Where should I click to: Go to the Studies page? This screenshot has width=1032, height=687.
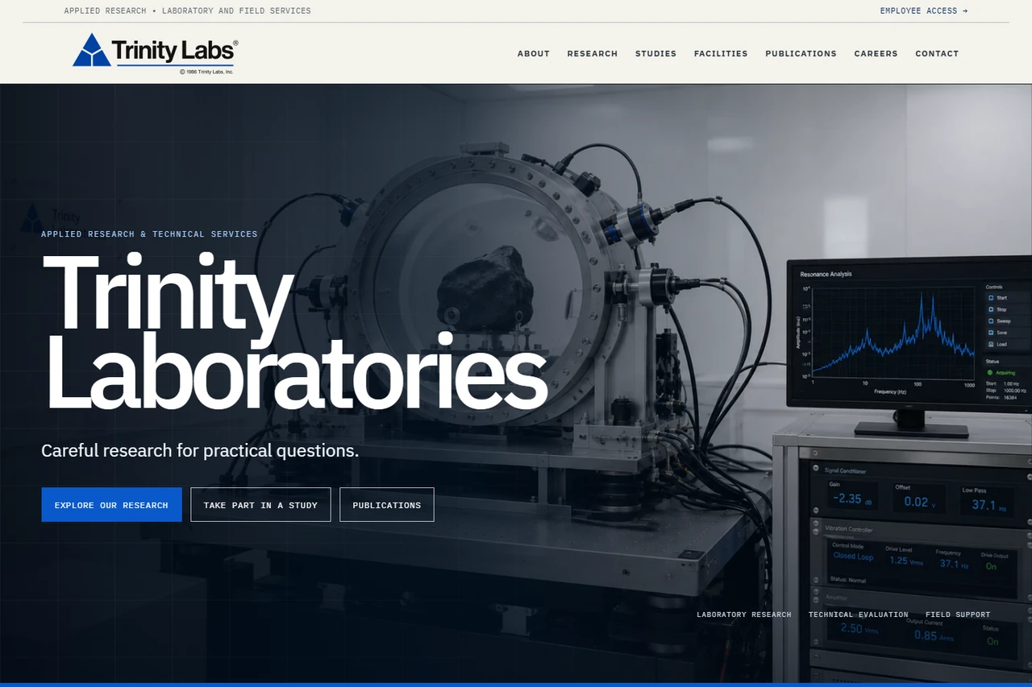[655, 54]
